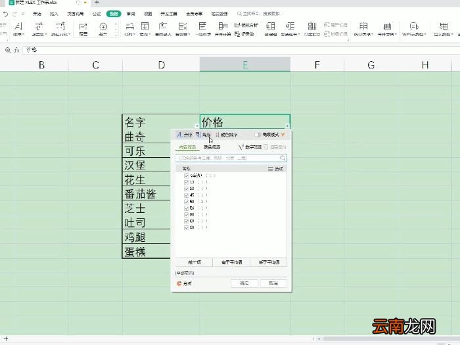Uncheck the value 50 checkbox

coord(186,202)
